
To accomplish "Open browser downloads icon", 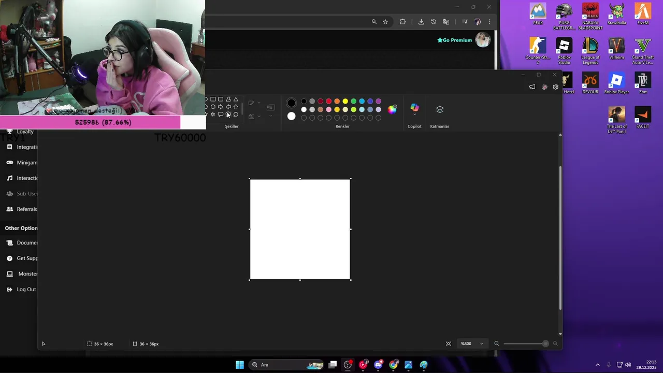I will [421, 22].
